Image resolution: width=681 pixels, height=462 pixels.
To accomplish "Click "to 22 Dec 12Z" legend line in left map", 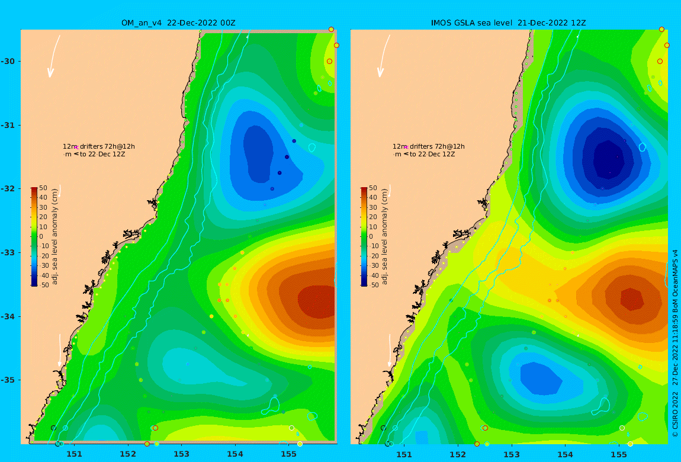I will [x=95, y=154].
